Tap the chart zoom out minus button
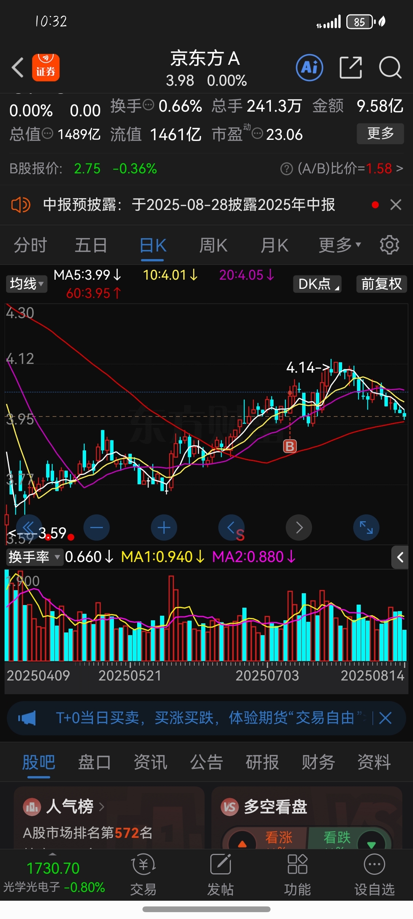413x919 pixels. [x=96, y=527]
